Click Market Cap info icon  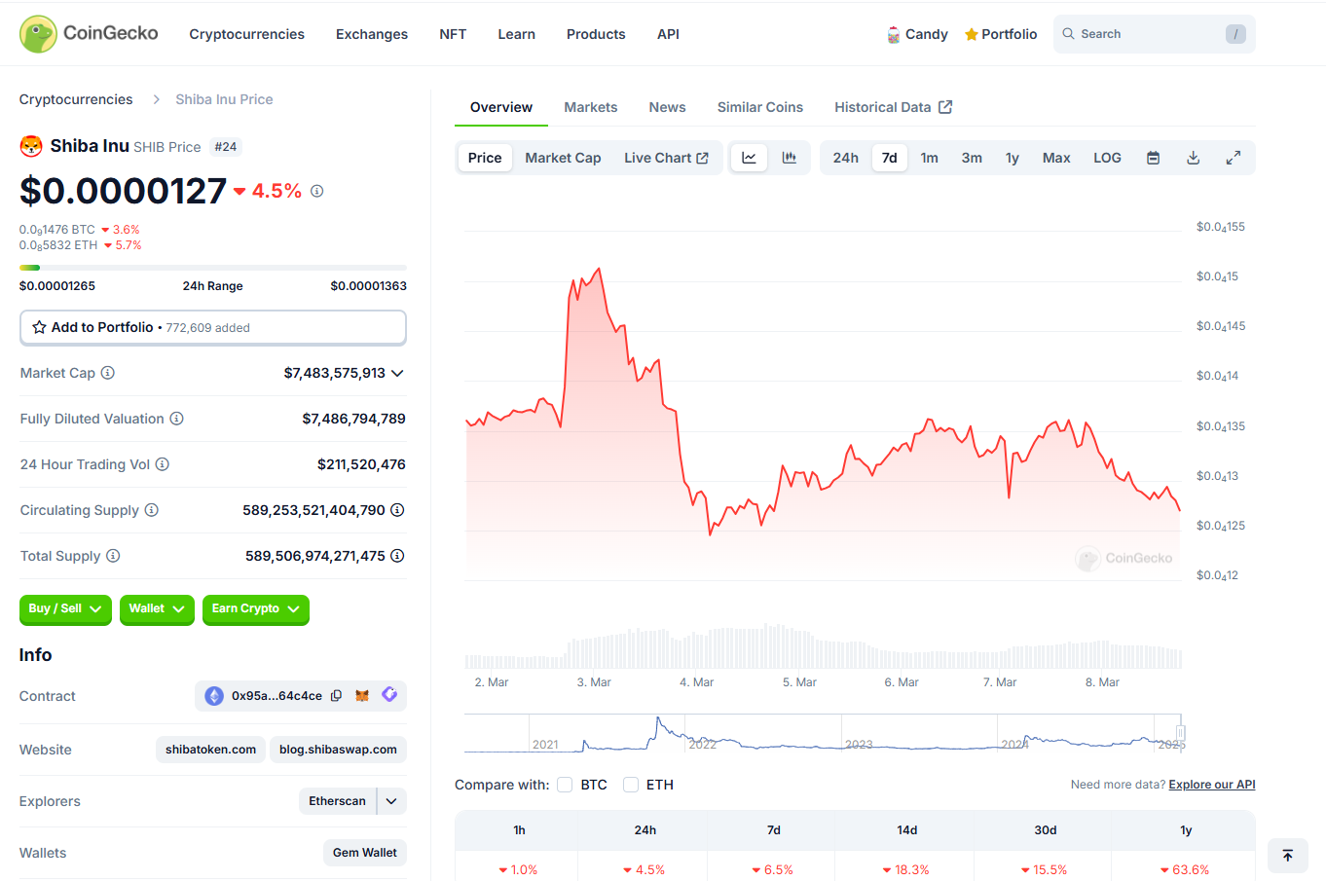[108, 373]
